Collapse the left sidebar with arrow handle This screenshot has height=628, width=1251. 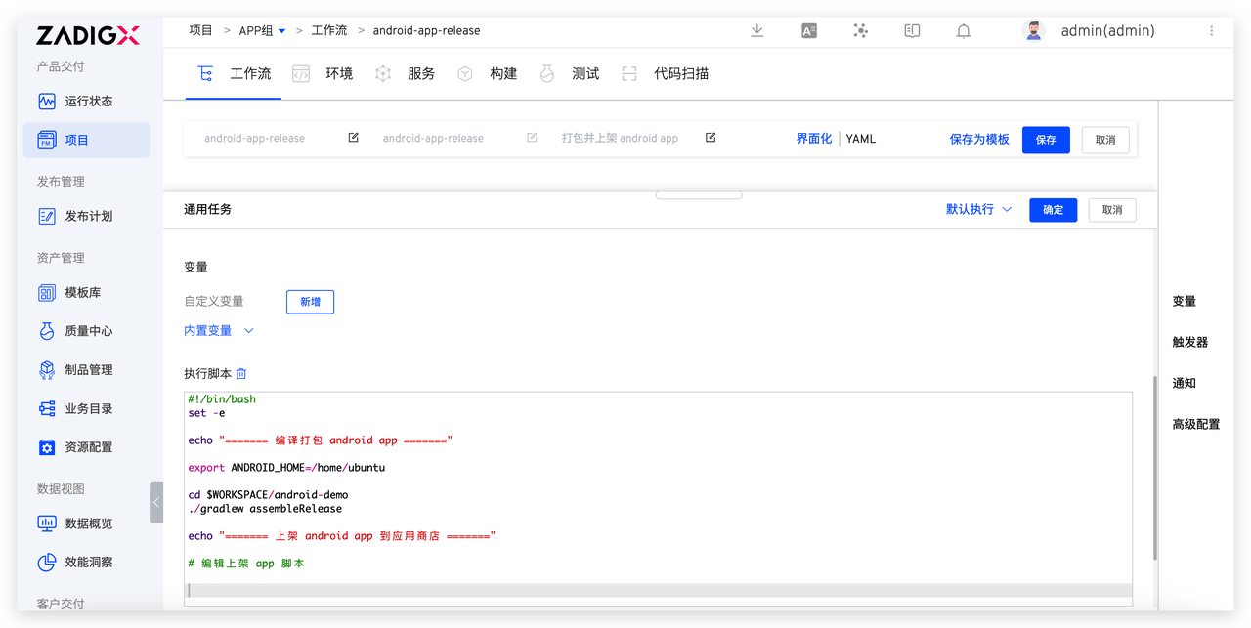[x=156, y=502]
